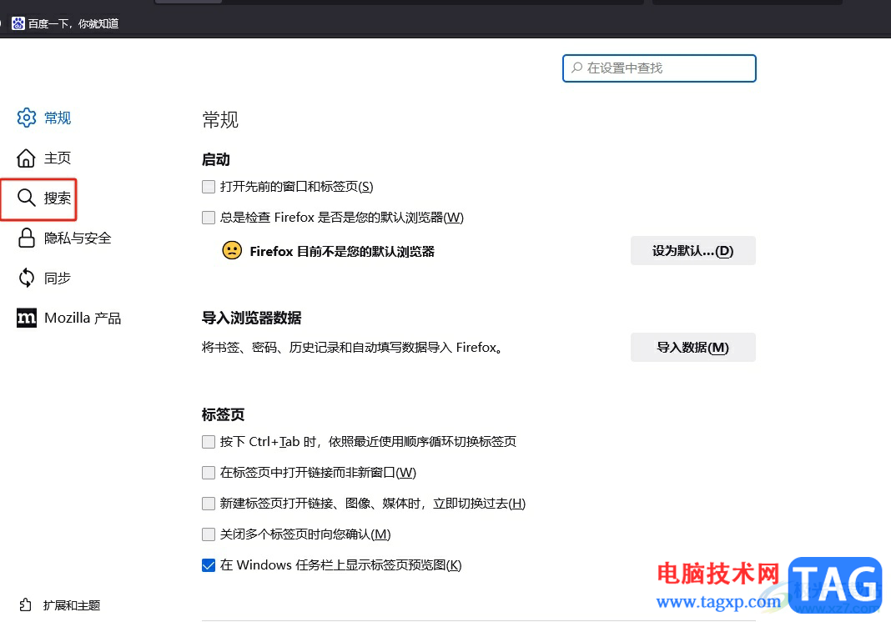
Task: Switch to the 百度一下，你就知道 tab
Action: (67, 23)
